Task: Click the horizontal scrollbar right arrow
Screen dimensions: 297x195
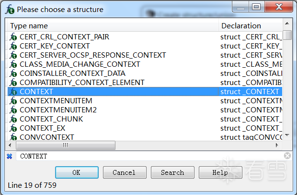Action: [x=277, y=145]
